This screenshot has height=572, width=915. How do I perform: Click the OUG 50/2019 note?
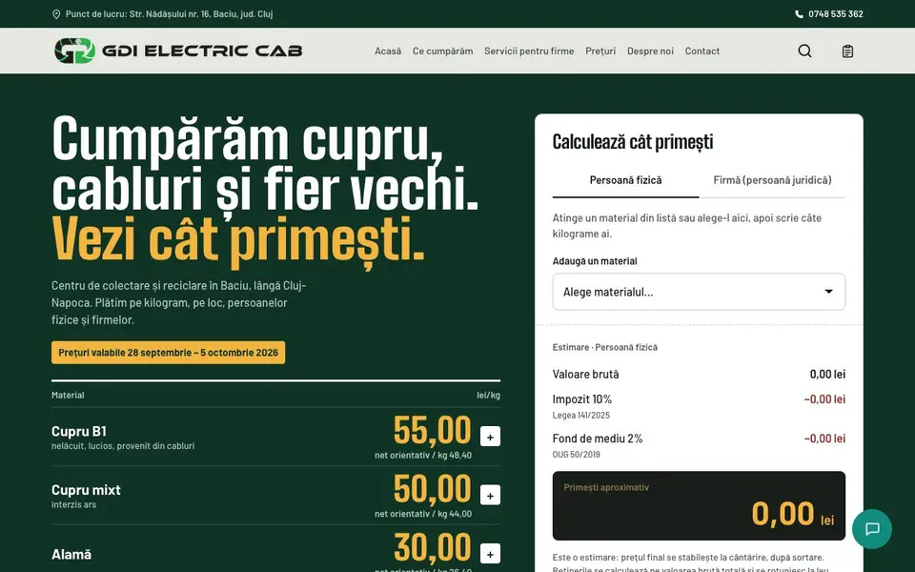(576, 455)
